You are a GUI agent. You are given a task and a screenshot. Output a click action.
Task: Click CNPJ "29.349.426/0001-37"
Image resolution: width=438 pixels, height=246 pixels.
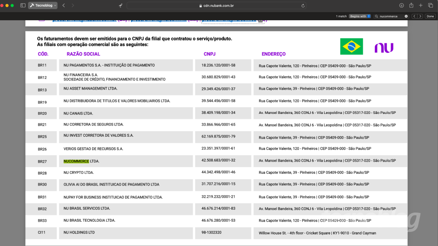[219, 89]
